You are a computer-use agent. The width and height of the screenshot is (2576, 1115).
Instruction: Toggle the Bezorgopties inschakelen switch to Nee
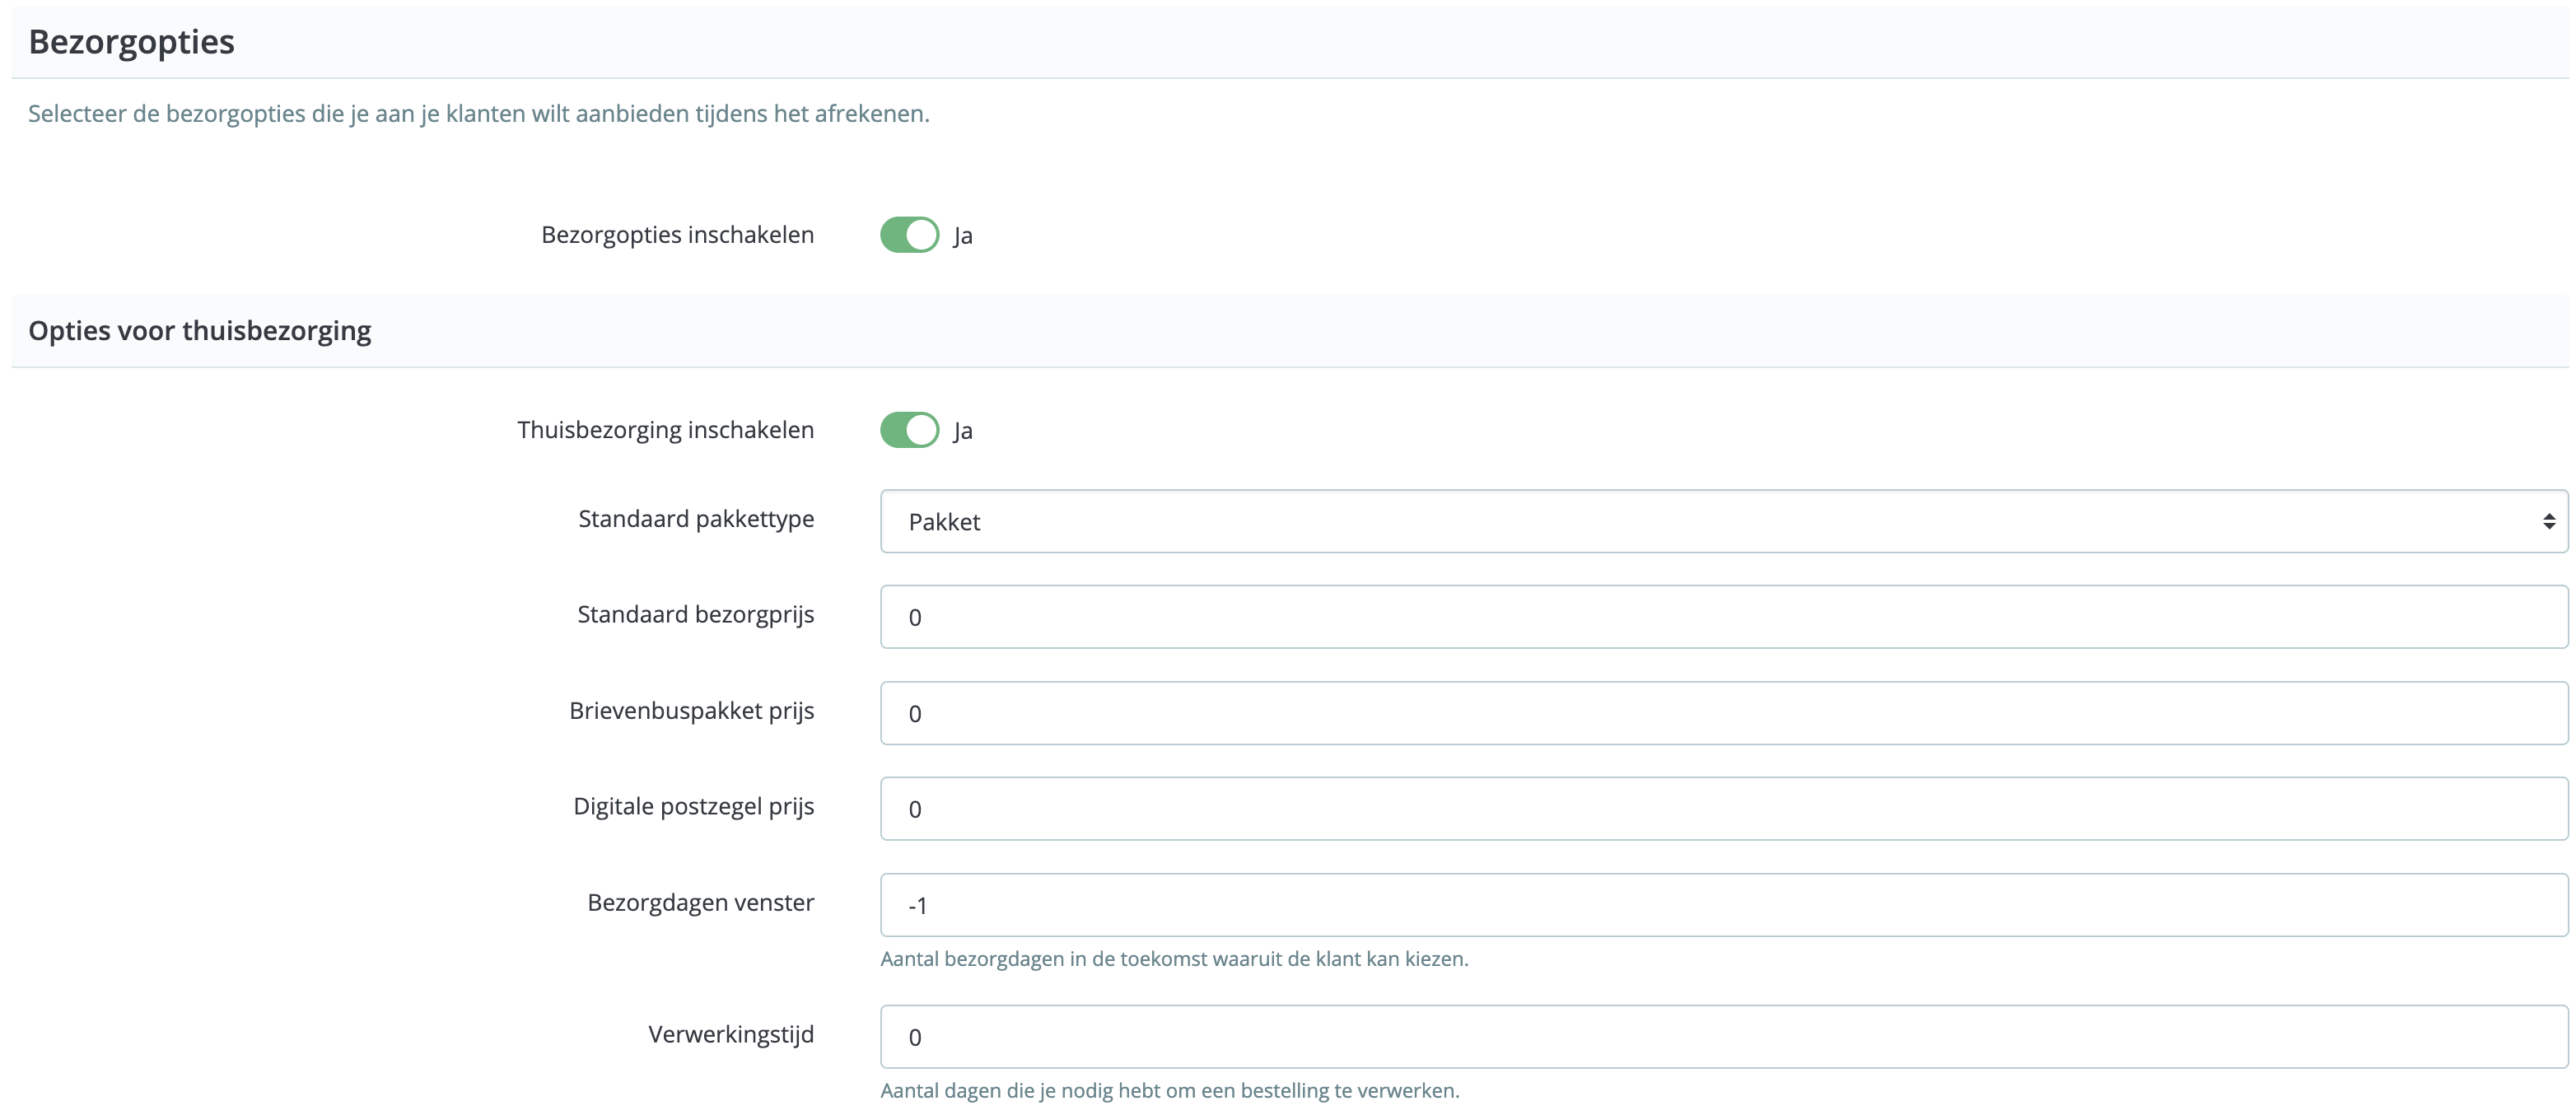[908, 234]
